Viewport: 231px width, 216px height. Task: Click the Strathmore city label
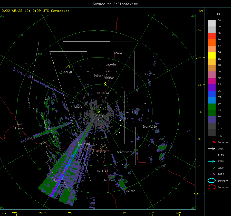point(125,152)
